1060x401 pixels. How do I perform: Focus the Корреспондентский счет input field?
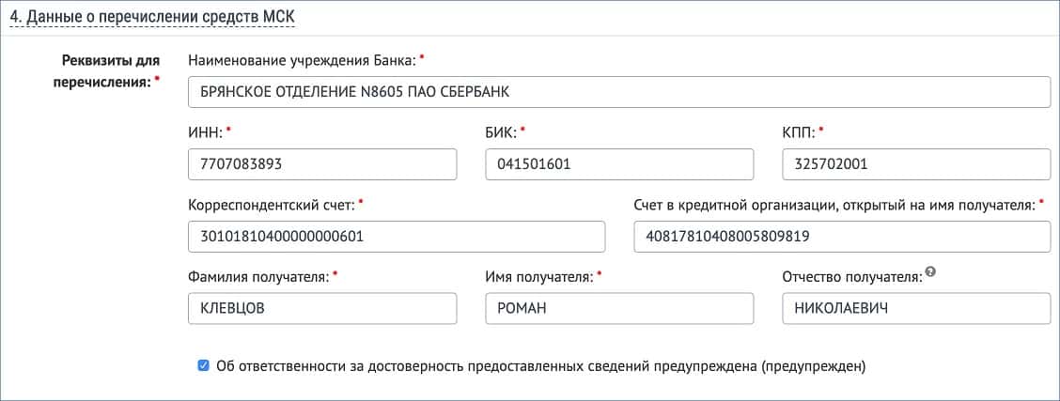pyautogui.click(x=397, y=237)
